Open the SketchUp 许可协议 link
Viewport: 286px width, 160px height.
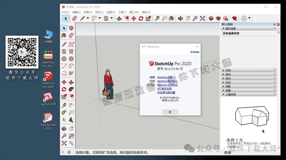pos(167,85)
